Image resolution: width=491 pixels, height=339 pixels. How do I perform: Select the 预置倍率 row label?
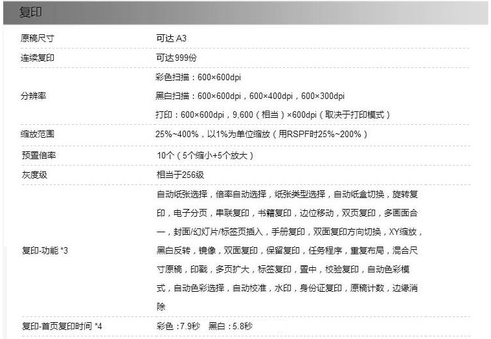[37, 155]
